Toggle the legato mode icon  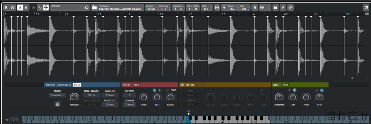pos(268,8)
